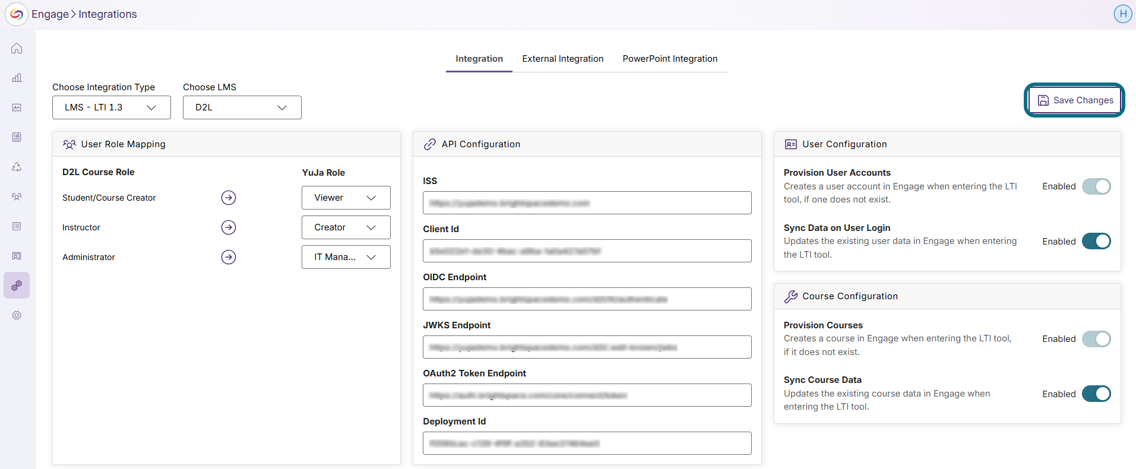Open the report page sidebar icon
Screen dimensions: 1136x469
click(x=17, y=137)
